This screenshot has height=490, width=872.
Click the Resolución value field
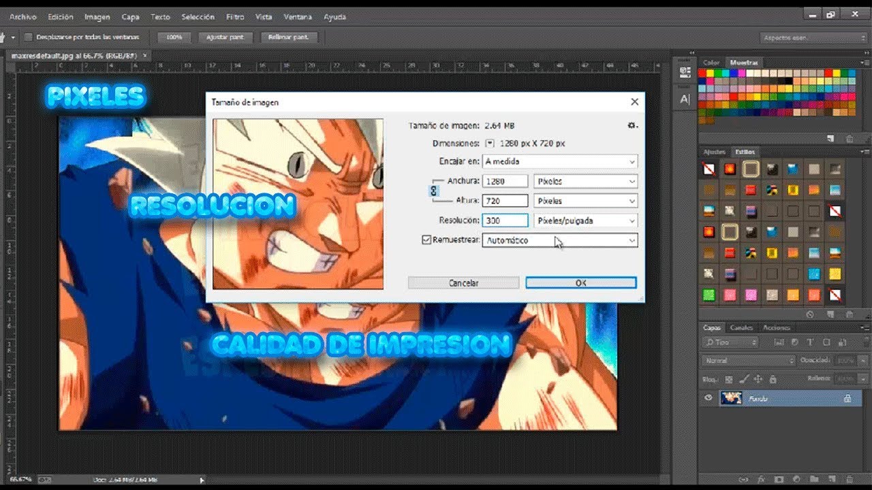[x=505, y=220]
